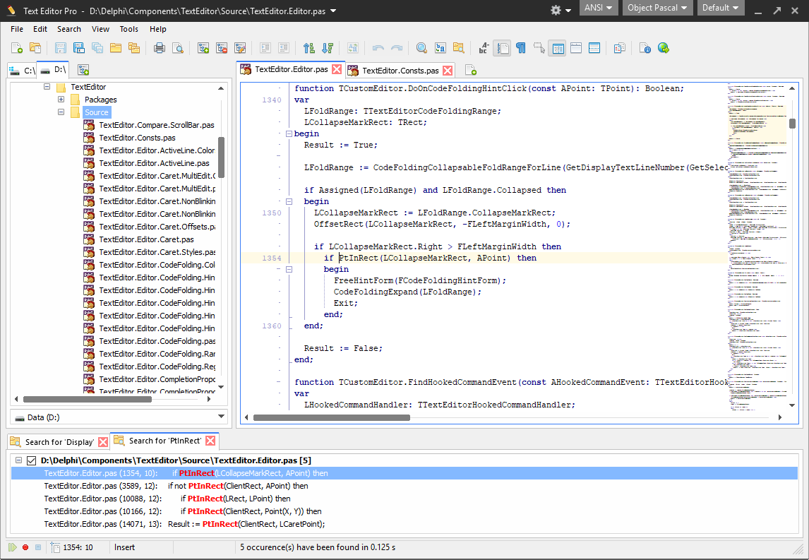Screen dimensions: 809x560
Task: Click the sort ascending toolbar icon
Action: pyautogui.click(x=309, y=48)
